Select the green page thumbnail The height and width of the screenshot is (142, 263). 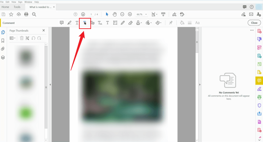click(x=25, y=113)
